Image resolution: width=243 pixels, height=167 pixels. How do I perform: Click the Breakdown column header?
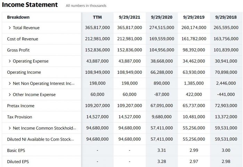coord(18,17)
